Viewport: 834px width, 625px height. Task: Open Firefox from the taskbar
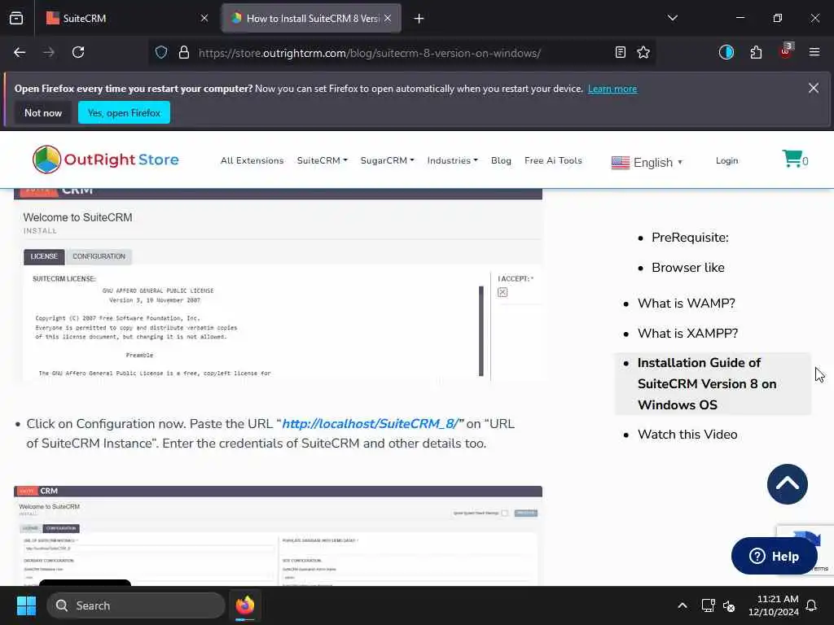[245, 605]
